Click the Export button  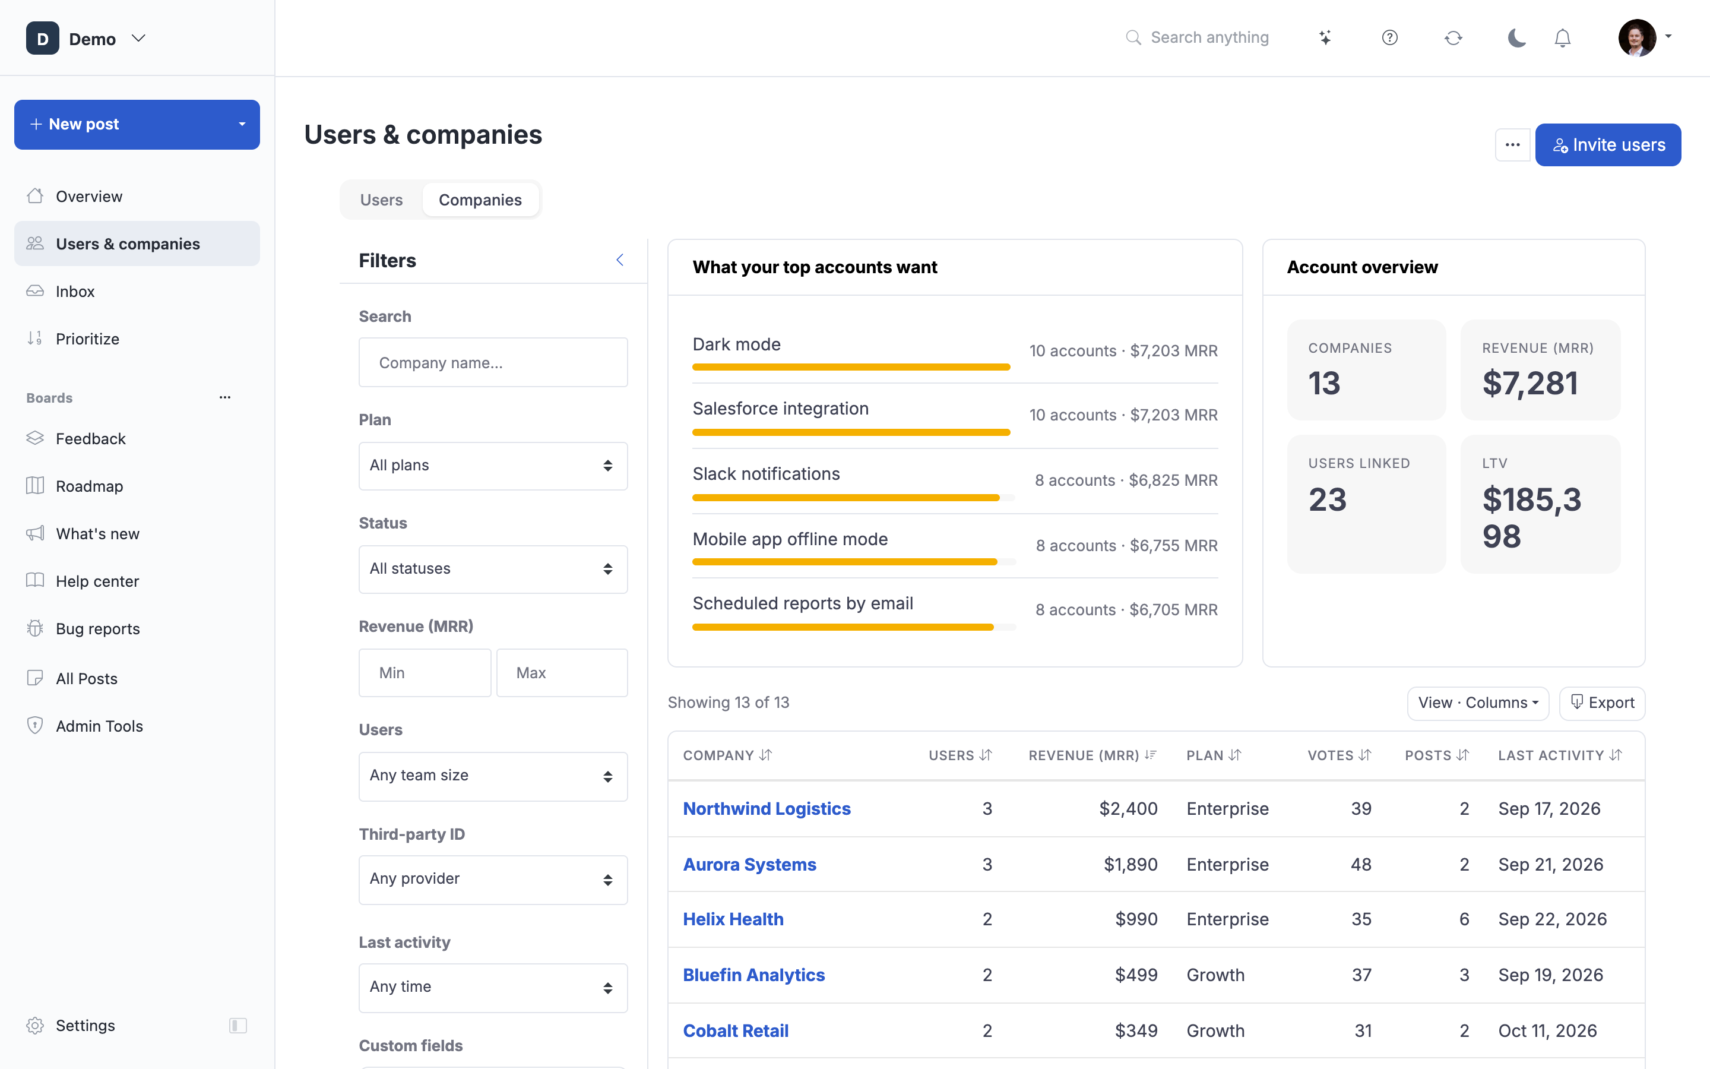point(1602,703)
